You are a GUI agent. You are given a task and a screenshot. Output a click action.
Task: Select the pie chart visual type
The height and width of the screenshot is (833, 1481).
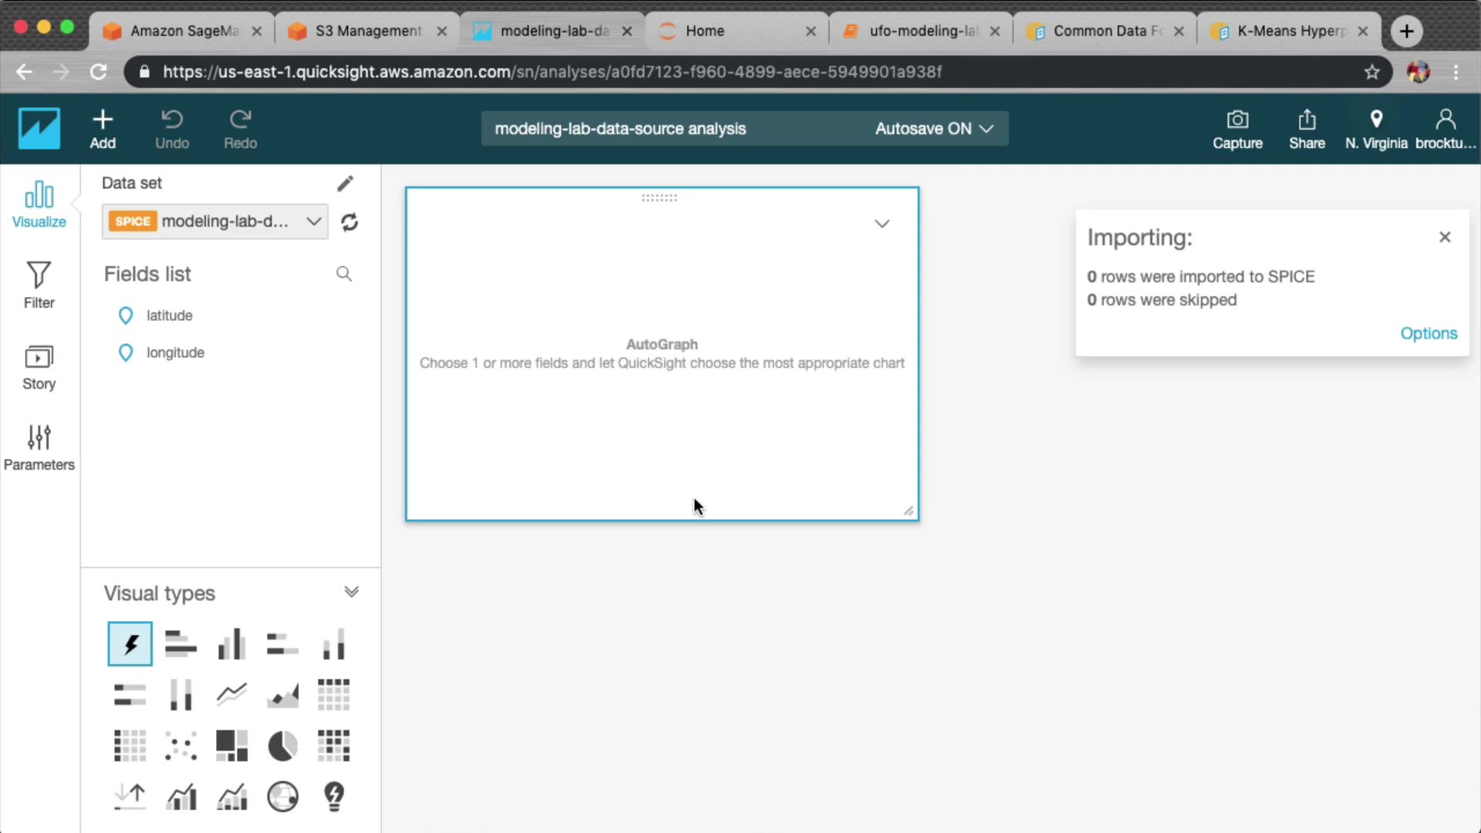click(x=282, y=746)
